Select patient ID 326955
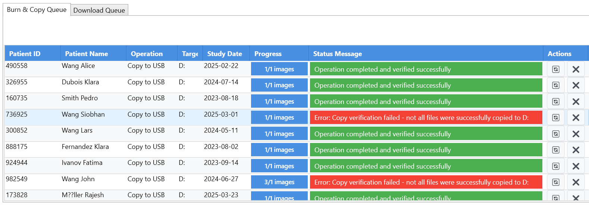 (x=17, y=82)
